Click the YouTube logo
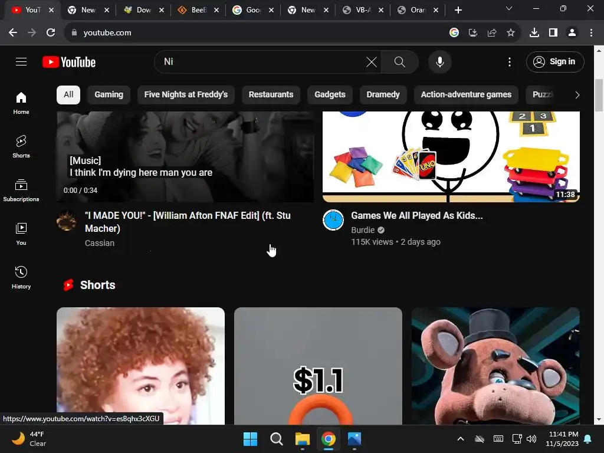 pos(69,62)
